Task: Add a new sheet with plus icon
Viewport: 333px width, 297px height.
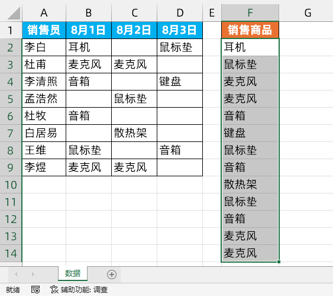Action: click(x=112, y=275)
